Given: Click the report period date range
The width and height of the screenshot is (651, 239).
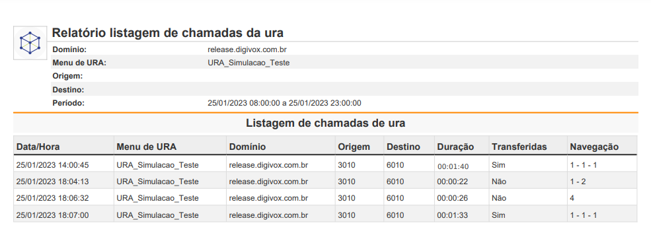Looking at the screenshot, I should pos(284,103).
